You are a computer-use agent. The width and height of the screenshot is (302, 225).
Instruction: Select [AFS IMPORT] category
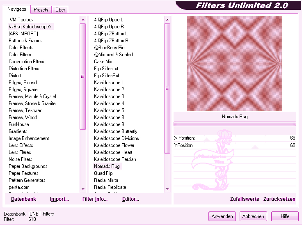(23, 34)
